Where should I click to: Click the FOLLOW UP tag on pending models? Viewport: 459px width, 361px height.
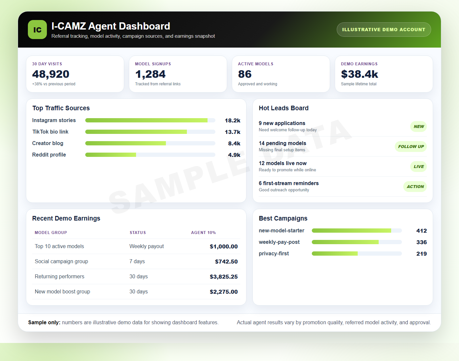point(411,147)
